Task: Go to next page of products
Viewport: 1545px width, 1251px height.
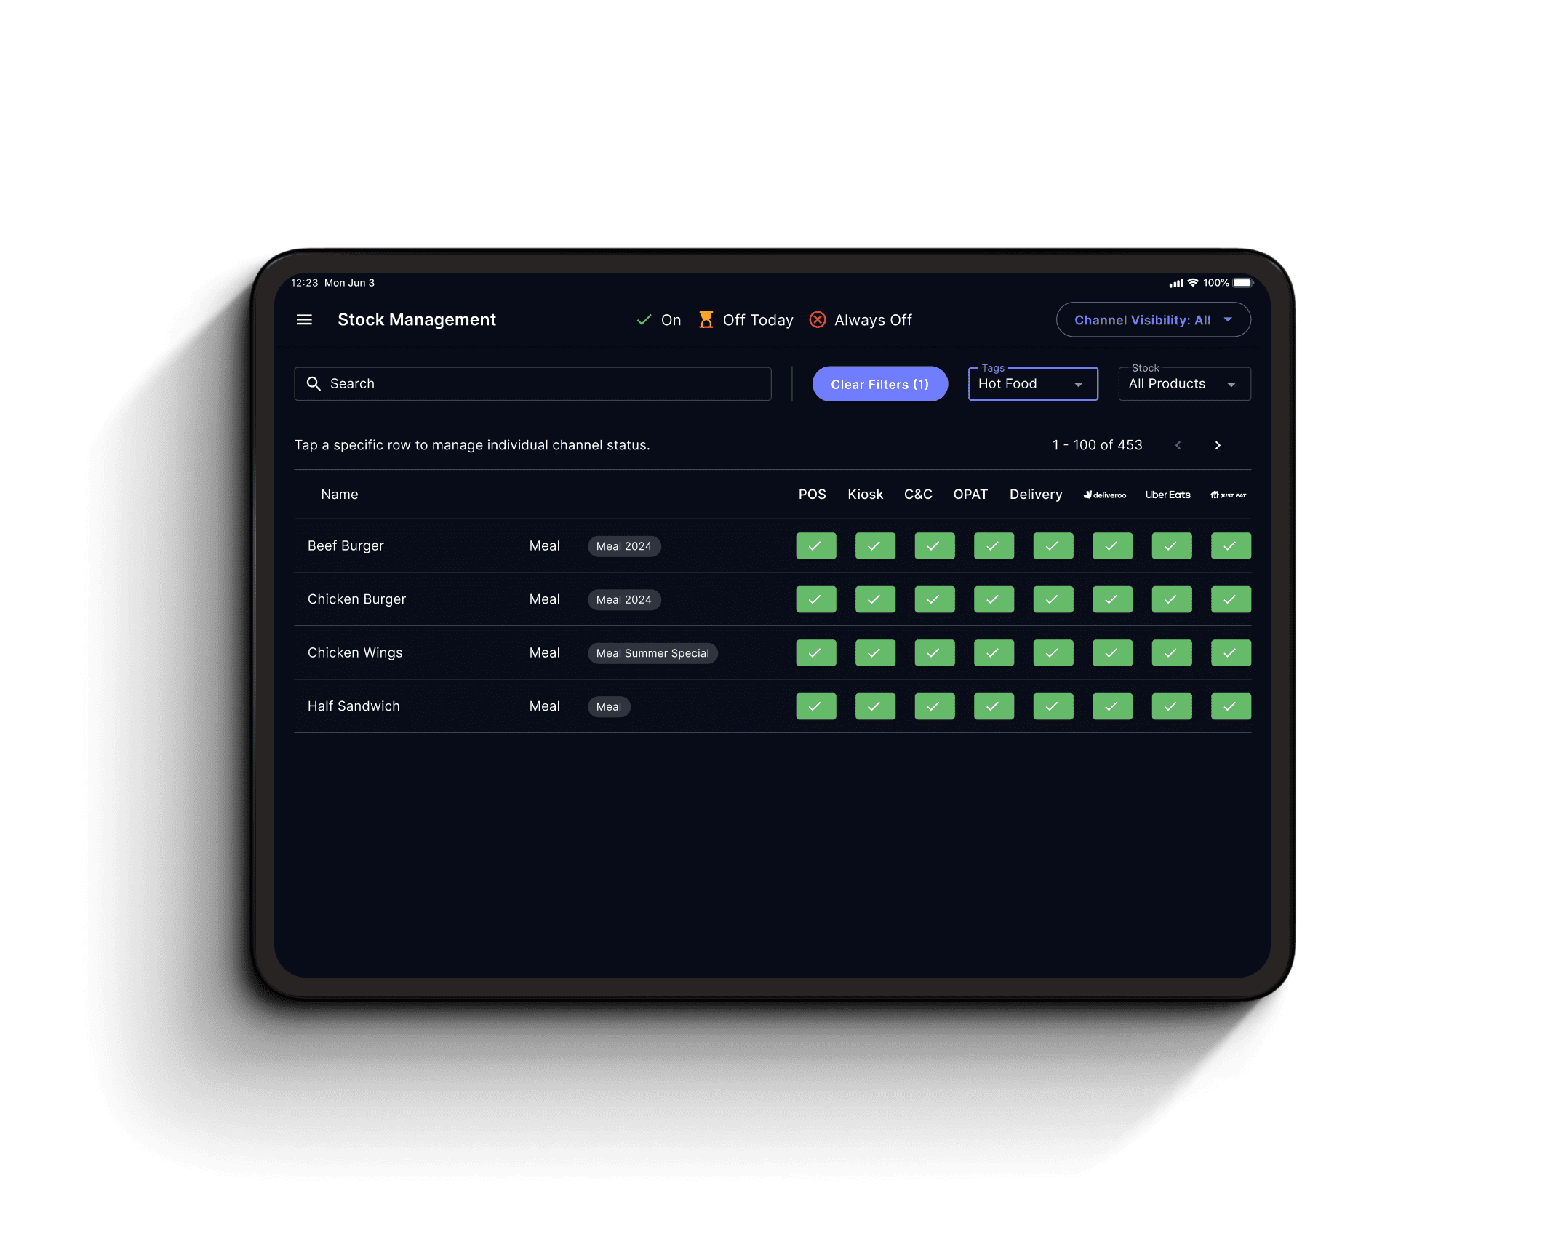Action: click(1218, 445)
